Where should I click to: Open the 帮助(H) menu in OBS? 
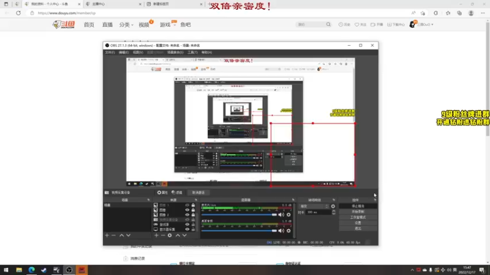(x=206, y=53)
